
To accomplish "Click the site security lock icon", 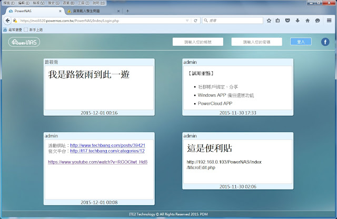I will coord(15,21).
